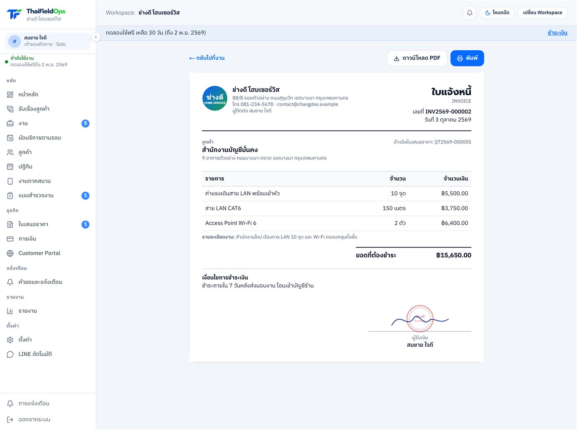Click contact@changdee.example email text
Viewport: 577px width, 430px height.
click(x=307, y=104)
